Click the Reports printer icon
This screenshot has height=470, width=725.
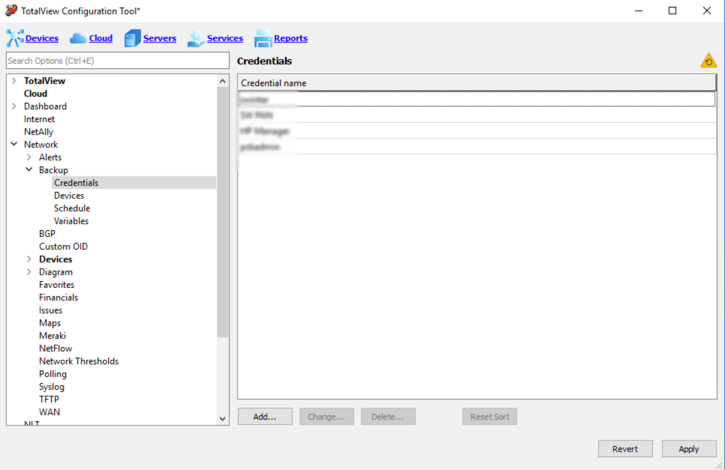tap(263, 38)
